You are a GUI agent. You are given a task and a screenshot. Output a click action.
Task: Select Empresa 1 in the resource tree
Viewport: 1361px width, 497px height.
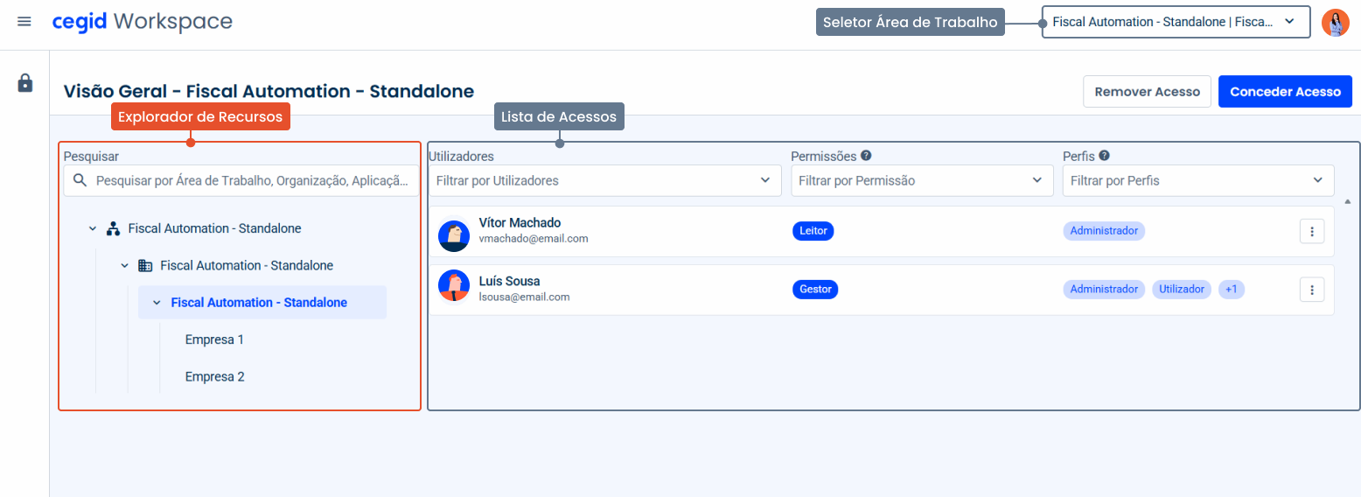[x=214, y=339]
